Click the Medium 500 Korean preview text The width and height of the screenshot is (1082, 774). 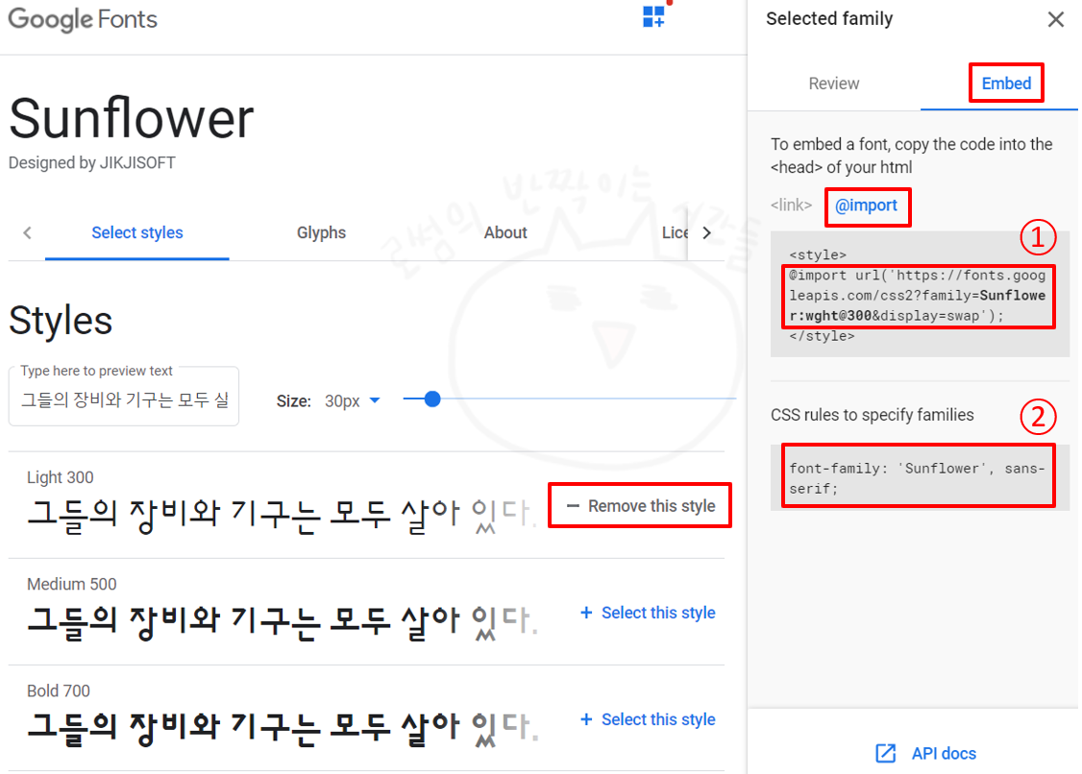282,621
